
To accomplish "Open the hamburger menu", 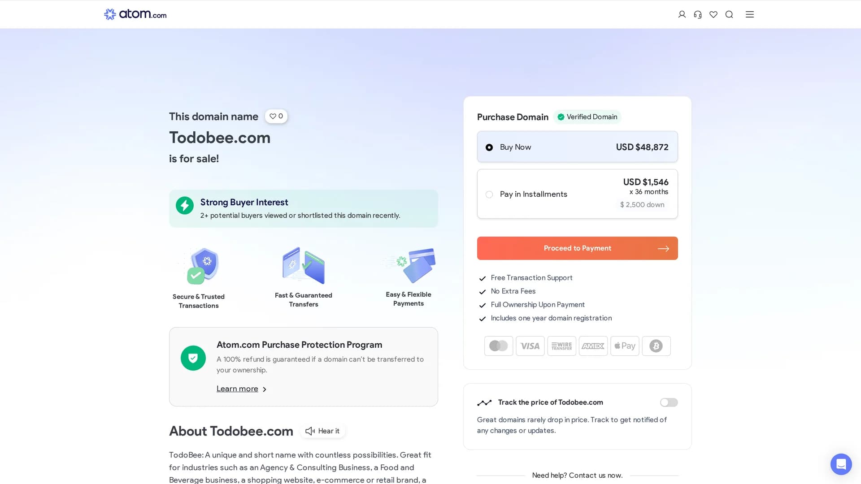I will pos(750,14).
